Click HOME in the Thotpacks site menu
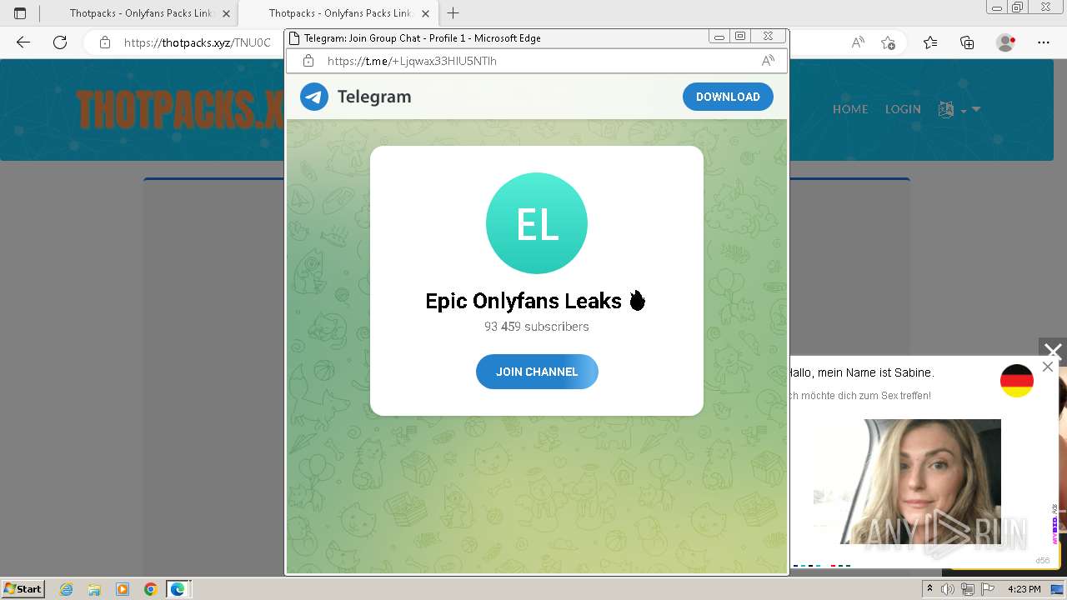 (x=850, y=109)
